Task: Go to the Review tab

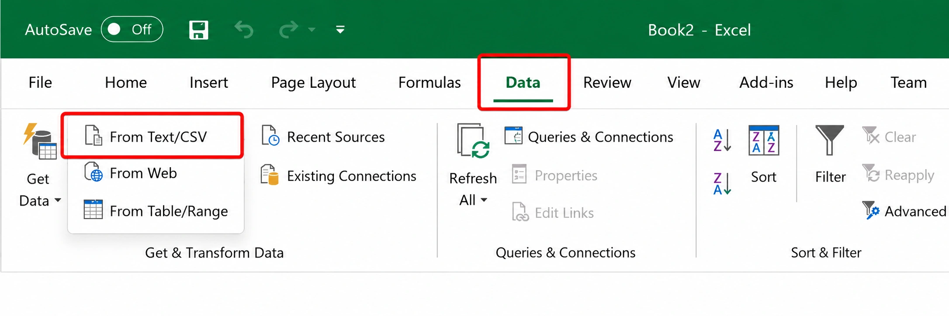Action: [x=607, y=82]
